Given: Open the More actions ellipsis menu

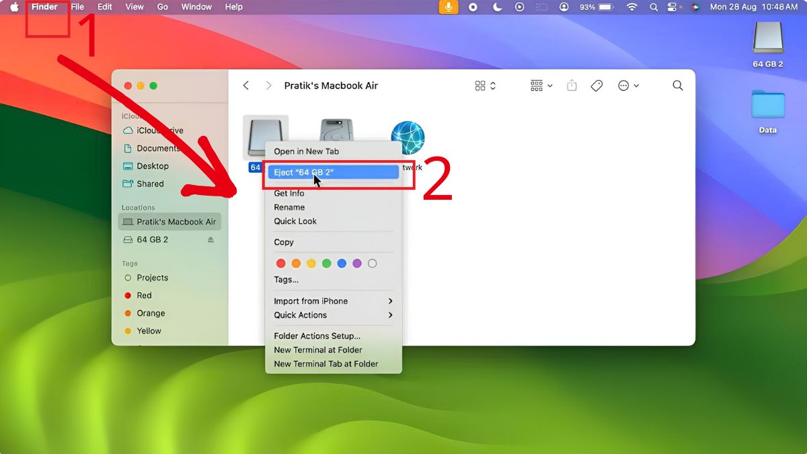Looking at the screenshot, I should [x=628, y=85].
